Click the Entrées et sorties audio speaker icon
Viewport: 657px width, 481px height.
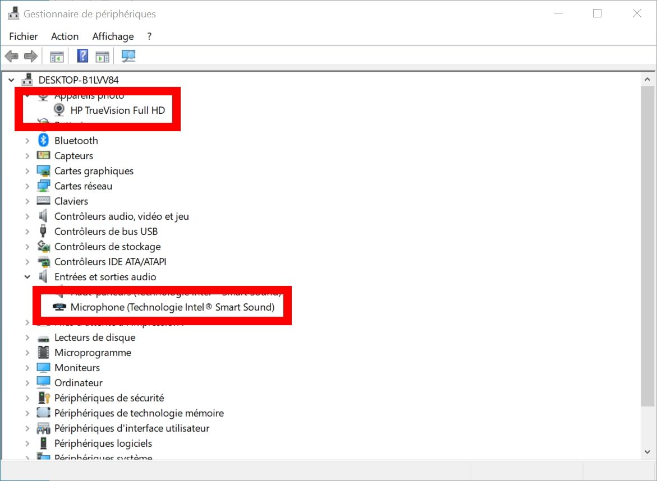coord(43,277)
